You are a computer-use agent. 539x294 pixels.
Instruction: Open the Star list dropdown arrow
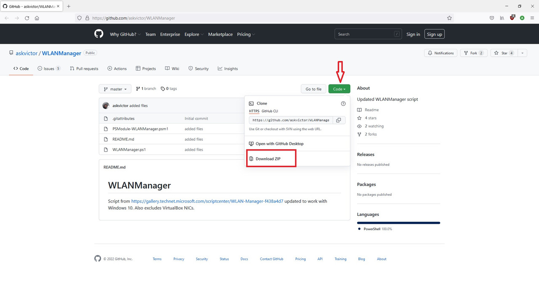click(522, 53)
